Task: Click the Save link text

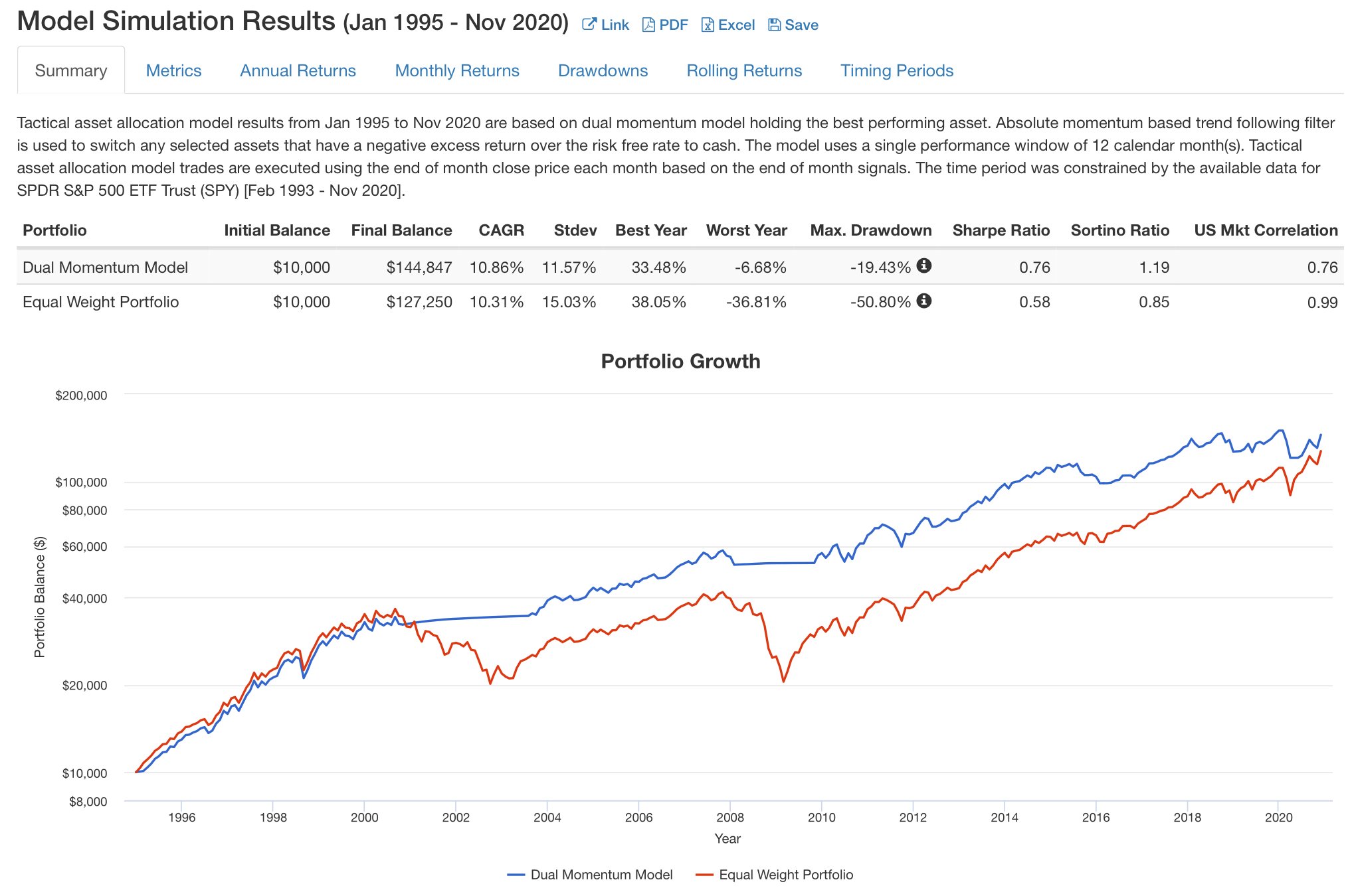Action: click(x=801, y=25)
